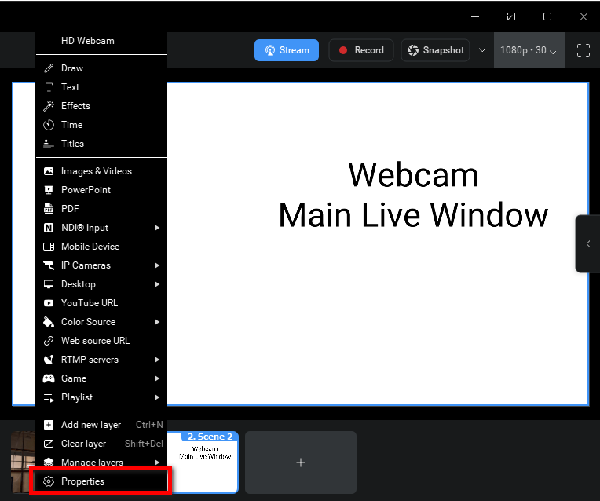
Task: Open the 1080p • 30 resolution dropdown
Action: (x=529, y=50)
